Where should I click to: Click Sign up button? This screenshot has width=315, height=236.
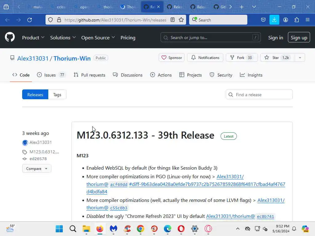click(x=299, y=37)
